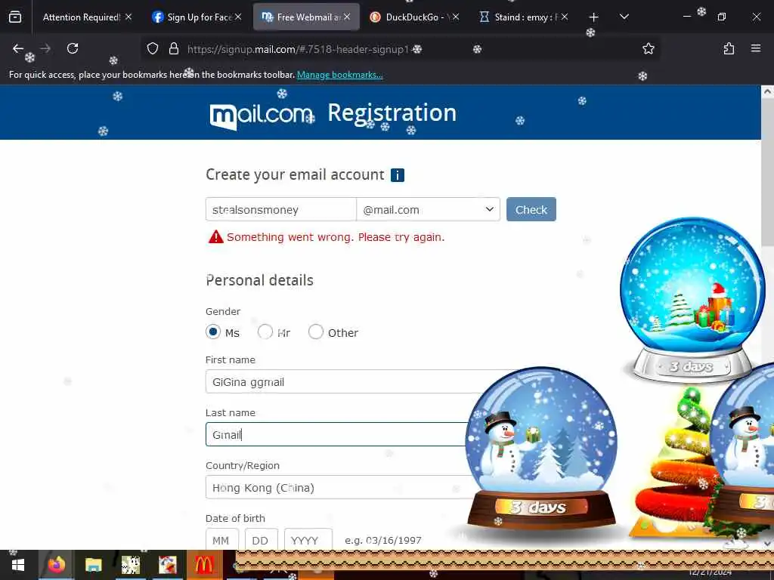Open the Manage bookmarks link

(339, 75)
